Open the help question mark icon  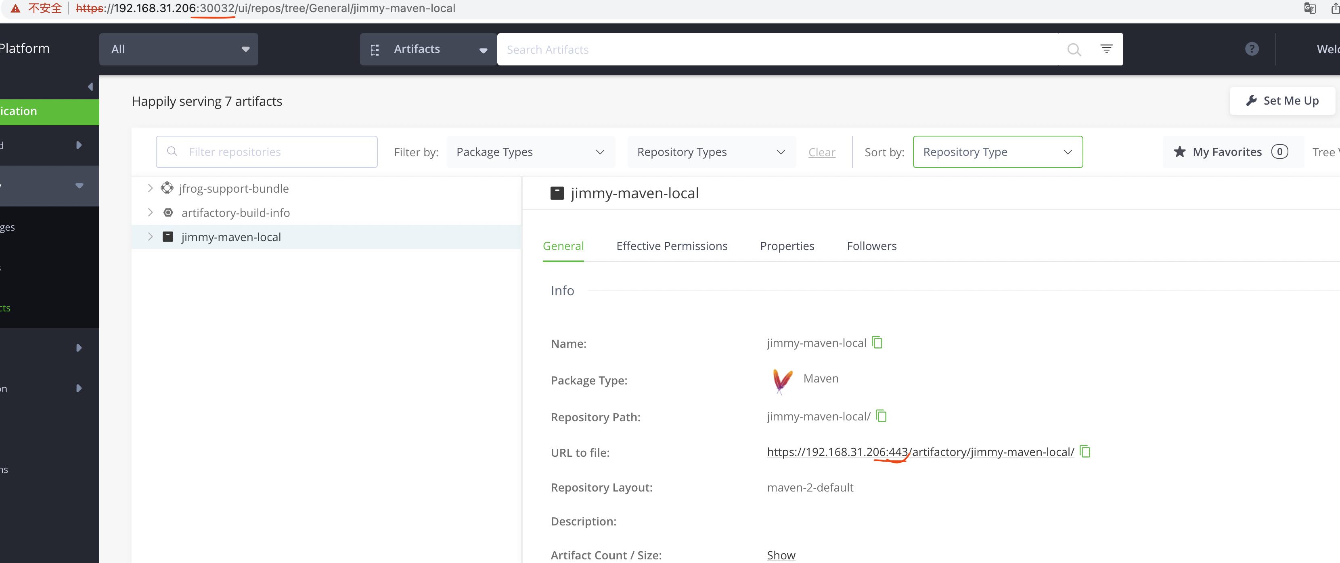tap(1252, 49)
